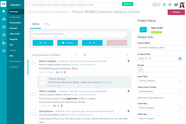Click the dollar sign finance sidebar icon
The width and height of the screenshot is (186, 124).
click(x=4, y=35)
